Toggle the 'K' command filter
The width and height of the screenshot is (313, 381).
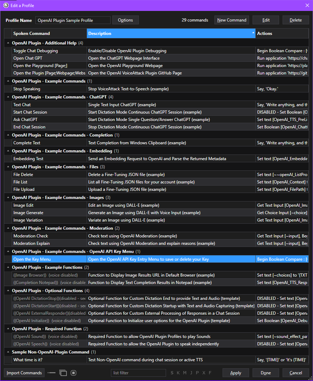pos(179,373)
